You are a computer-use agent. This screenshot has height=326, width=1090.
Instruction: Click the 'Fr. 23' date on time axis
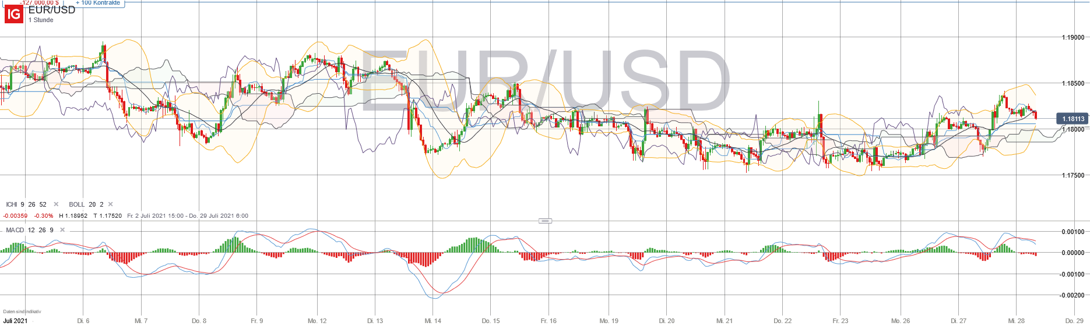[841, 321]
